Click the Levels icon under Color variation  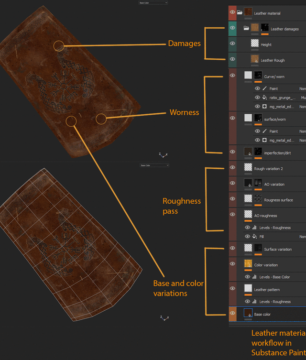coord(254,277)
